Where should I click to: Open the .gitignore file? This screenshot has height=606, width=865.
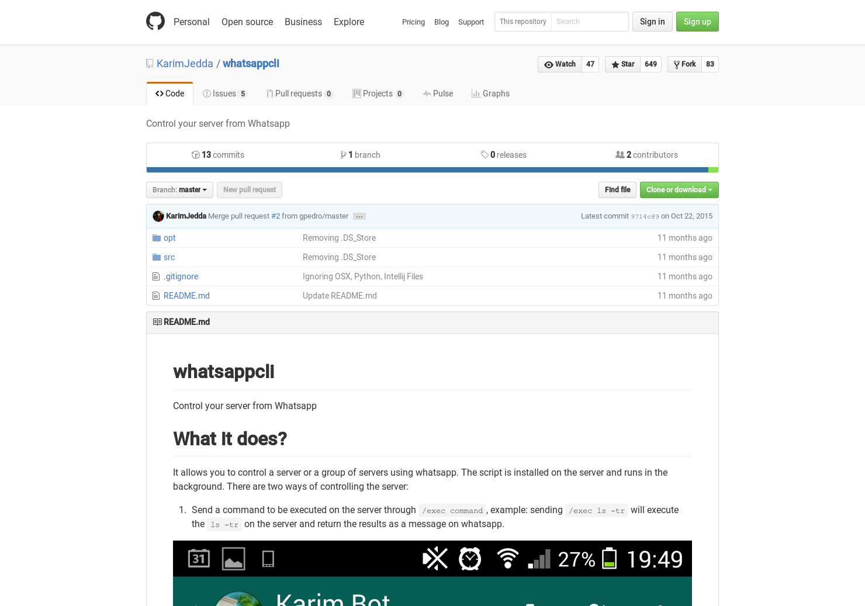point(181,276)
